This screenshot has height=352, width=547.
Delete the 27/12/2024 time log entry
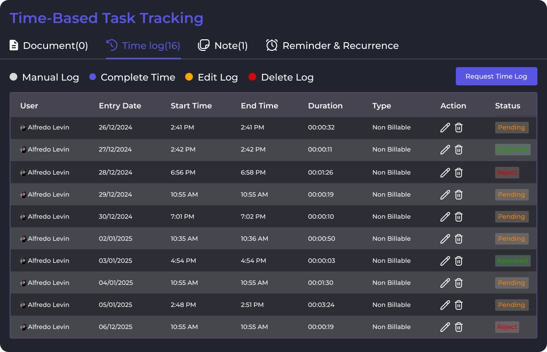459,150
